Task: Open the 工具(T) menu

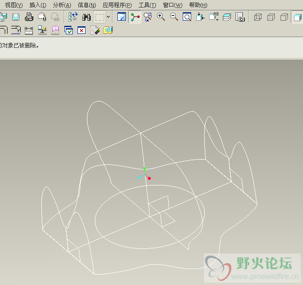Action: [147, 5]
